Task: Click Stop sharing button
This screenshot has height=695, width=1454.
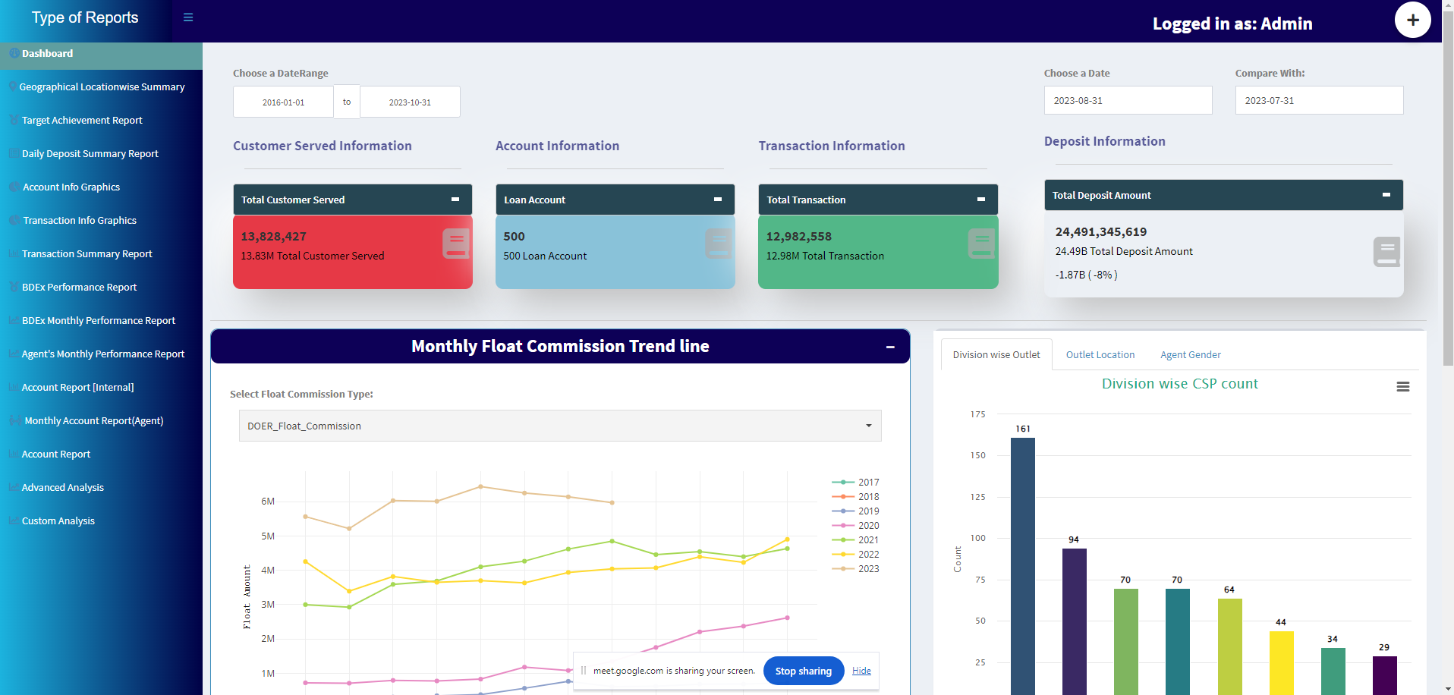Action: click(804, 671)
